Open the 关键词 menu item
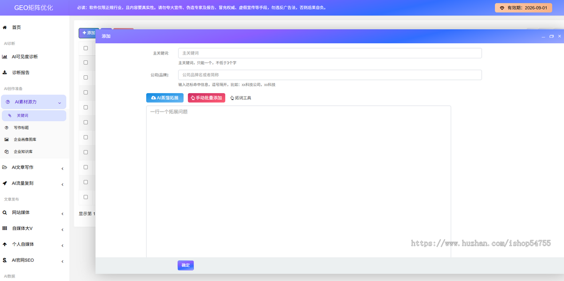Image resolution: width=564 pixels, height=281 pixels. tap(34, 115)
